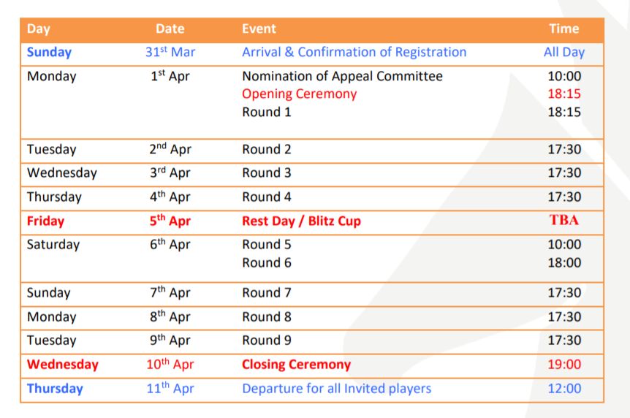Click the red TBA time value
Image resolution: width=630 pixels, height=418 pixels.
[564, 220]
